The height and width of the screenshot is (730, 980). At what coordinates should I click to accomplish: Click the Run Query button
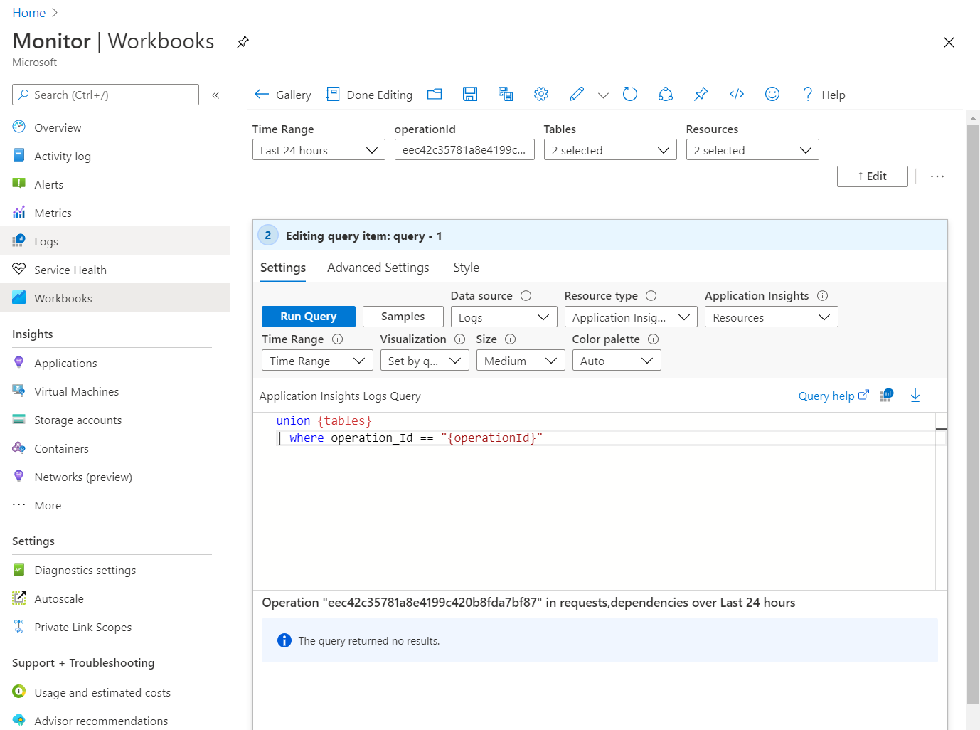click(309, 317)
